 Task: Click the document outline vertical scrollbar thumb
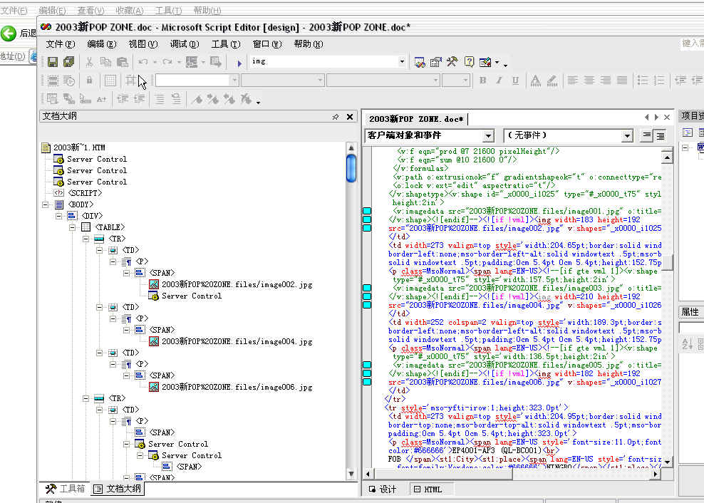[351, 168]
